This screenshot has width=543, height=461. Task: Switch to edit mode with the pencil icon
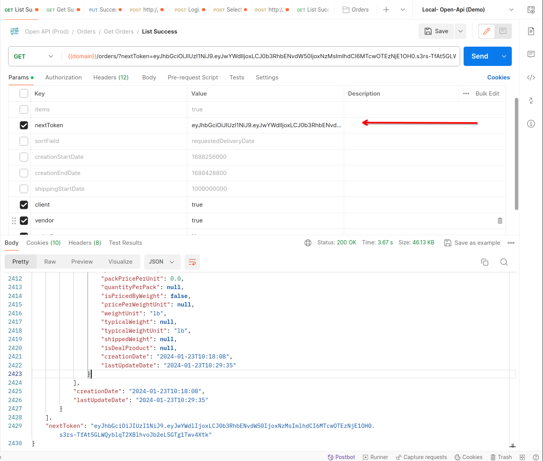pos(487,31)
